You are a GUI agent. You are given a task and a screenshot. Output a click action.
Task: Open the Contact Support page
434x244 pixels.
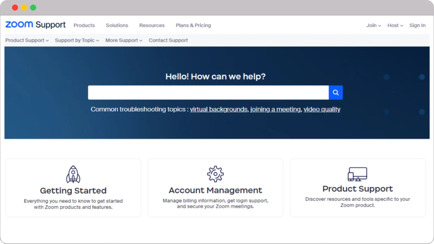point(168,40)
